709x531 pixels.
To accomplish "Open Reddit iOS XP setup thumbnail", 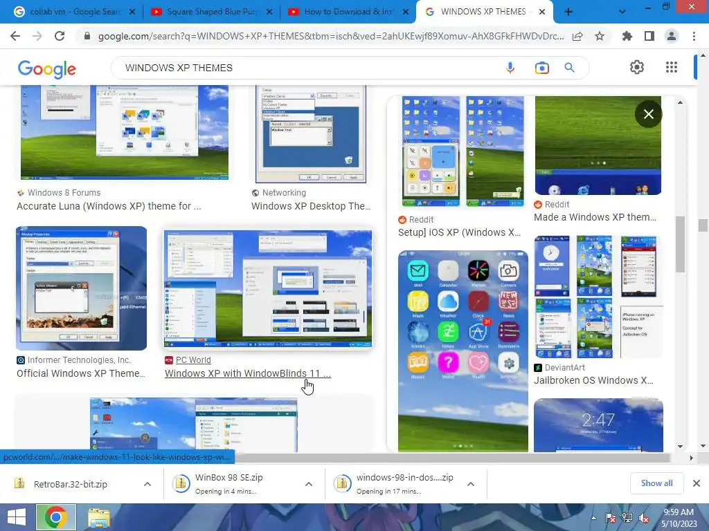I will (x=463, y=151).
